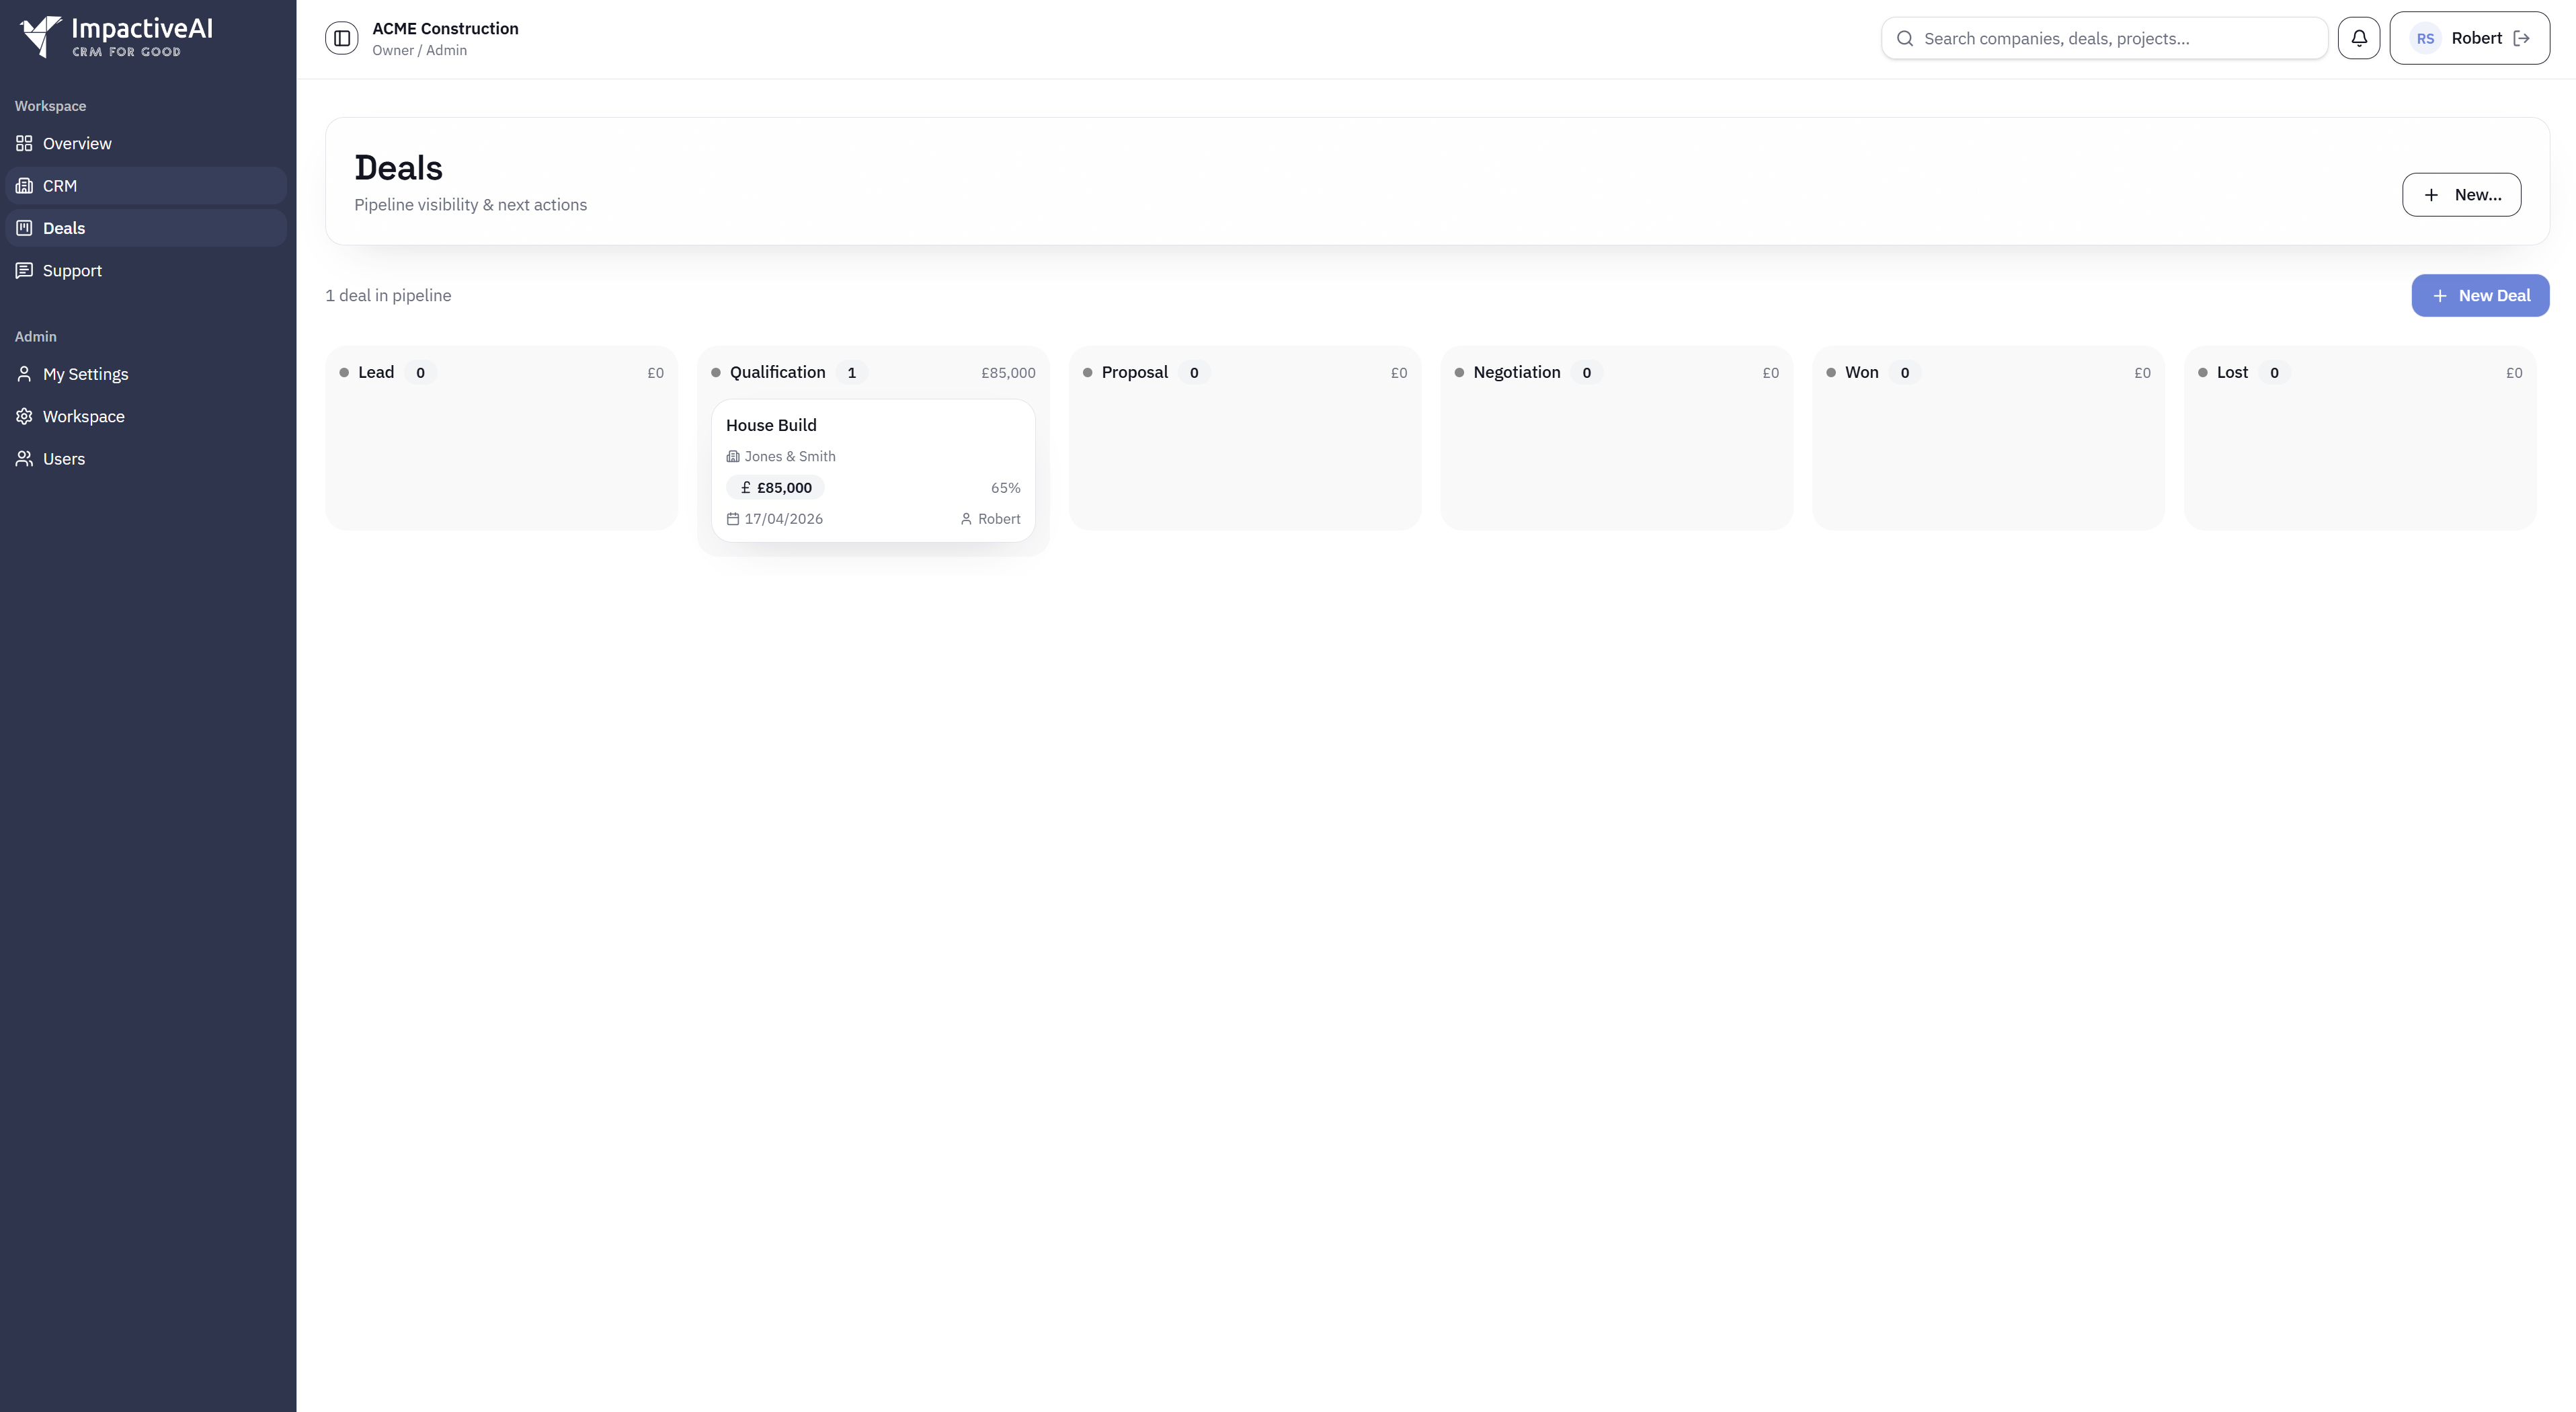This screenshot has height=1412, width=2576.
Task: Open My Settings under Admin
Action: pyautogui.click(x=85, y=374)
